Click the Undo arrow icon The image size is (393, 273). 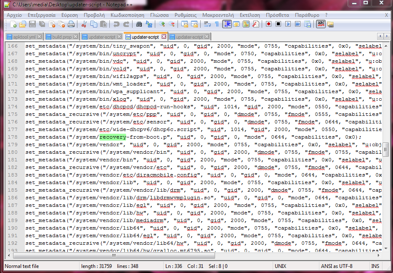point(117,24)
